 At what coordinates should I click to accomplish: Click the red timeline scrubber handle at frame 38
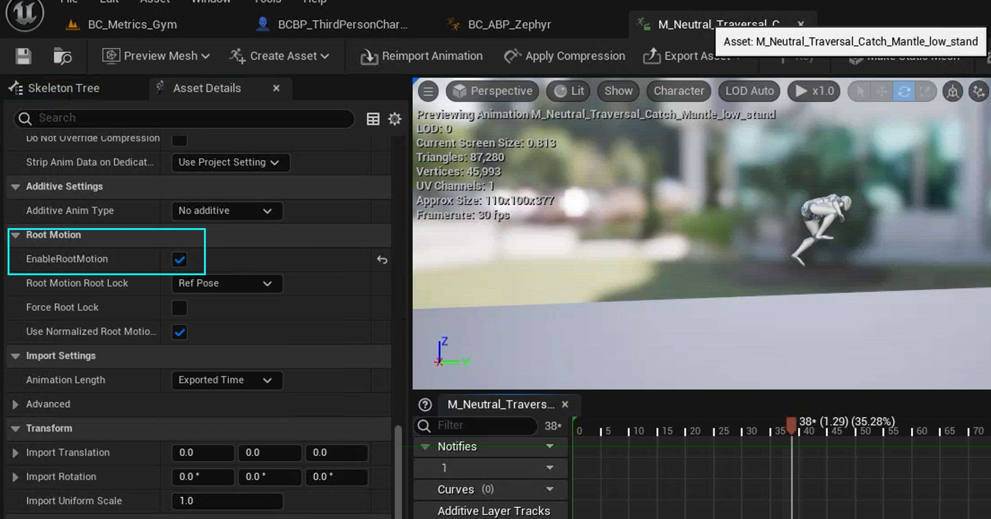click(791, 424)
